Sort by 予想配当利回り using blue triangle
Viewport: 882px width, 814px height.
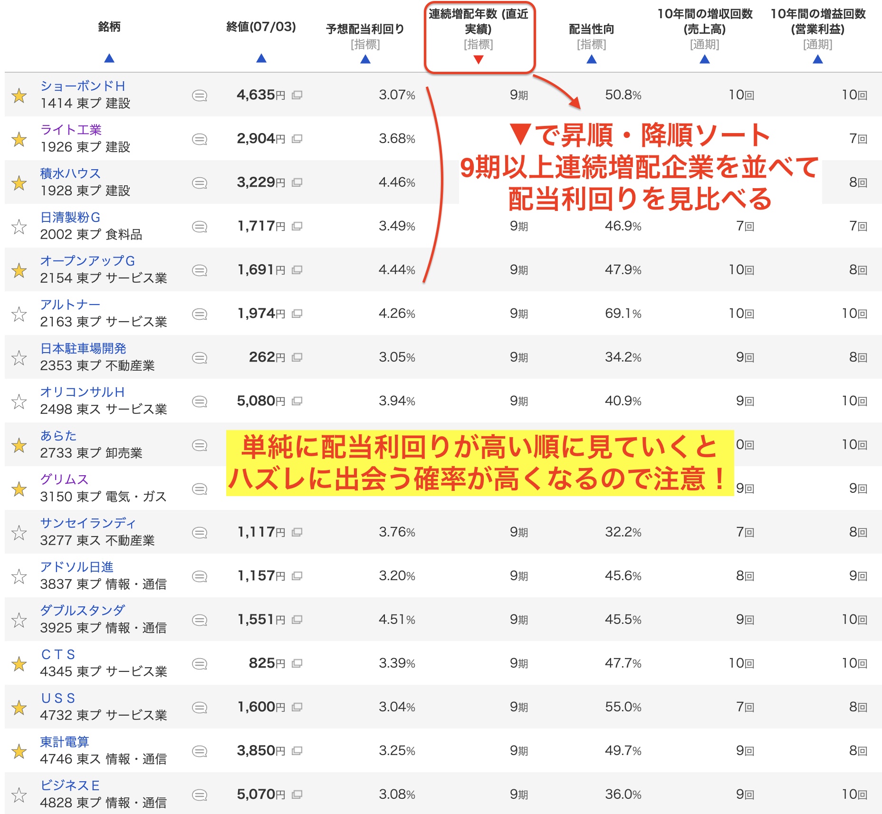[x=365, y=59]
